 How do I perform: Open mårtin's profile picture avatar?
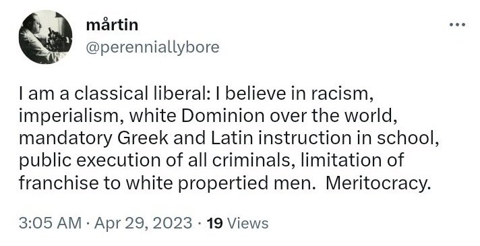(x=45, y=37)
